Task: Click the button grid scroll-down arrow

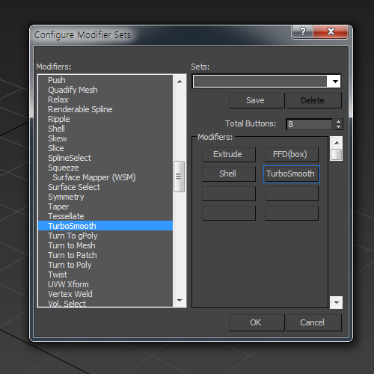Action: point(337,303)
